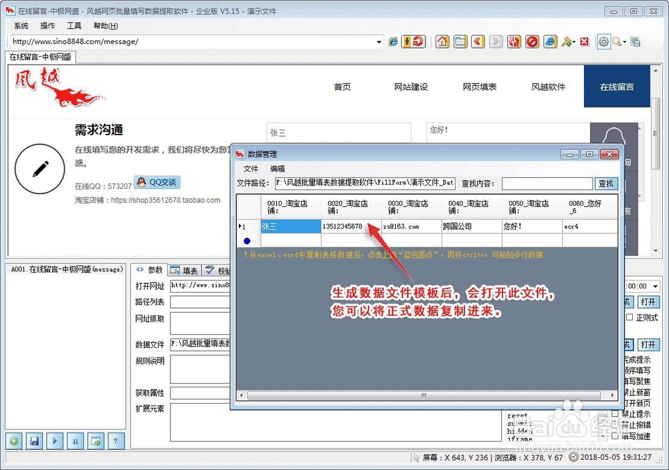Viewport: 669px width, 470px height.
Task: Expand the key tool dropdown arrow
Action: click(574, 42)
